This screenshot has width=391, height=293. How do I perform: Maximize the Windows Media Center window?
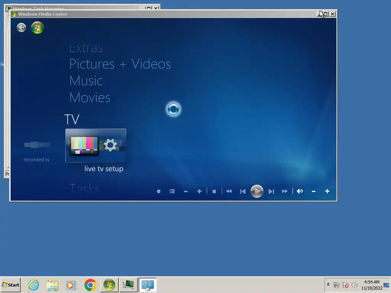(326, 14)
